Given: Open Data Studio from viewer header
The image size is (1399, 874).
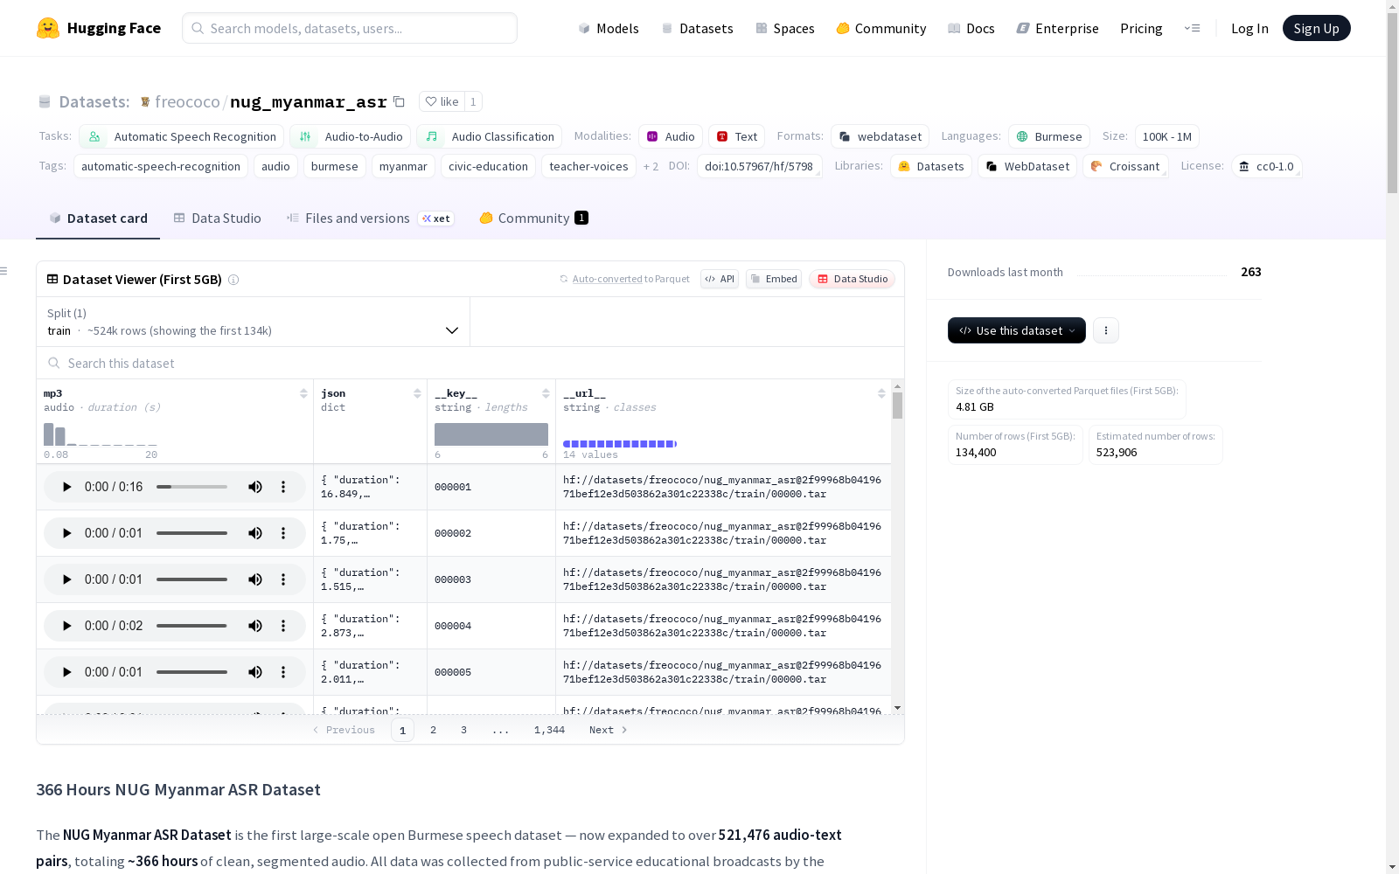Looking at the screenshot, I should [x=853, y=279].
